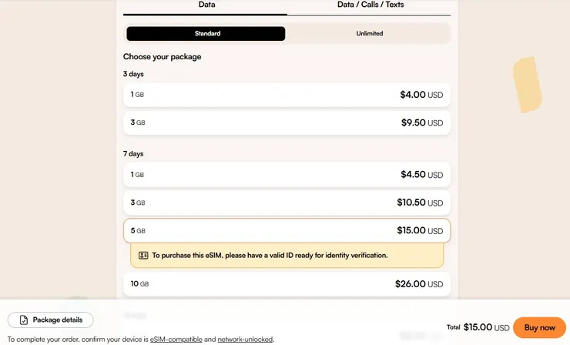570x345 pixels.
Task: Choose the 3-day 1 GB $4.00 package
Action: click(287, 95)
